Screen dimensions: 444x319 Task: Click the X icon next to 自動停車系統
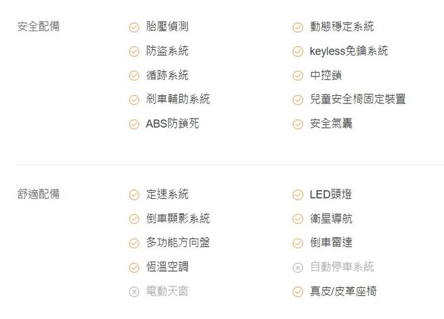click(298, 268)
